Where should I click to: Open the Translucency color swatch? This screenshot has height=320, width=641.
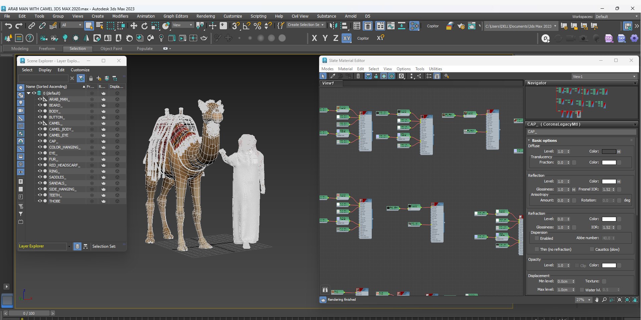tap(609, 162)
